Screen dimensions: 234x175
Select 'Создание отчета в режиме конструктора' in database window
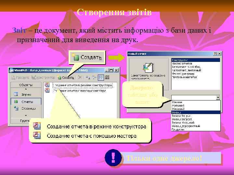(x=83, y=86)
